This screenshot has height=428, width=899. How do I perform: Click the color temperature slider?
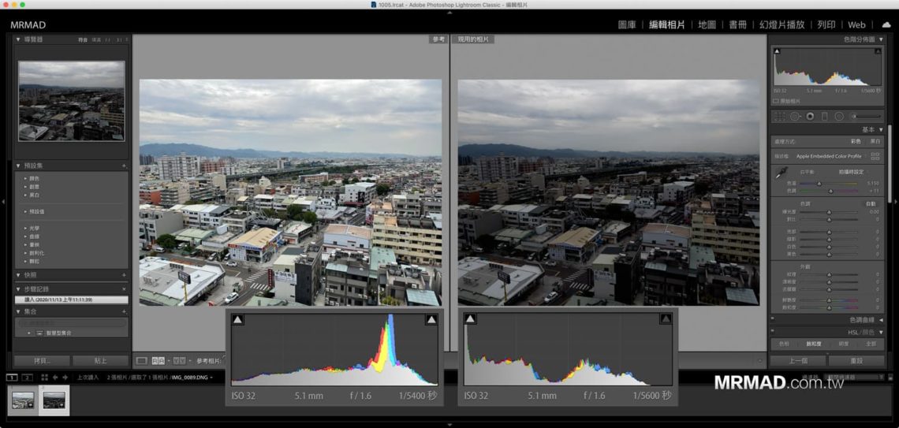click(819, 183)
